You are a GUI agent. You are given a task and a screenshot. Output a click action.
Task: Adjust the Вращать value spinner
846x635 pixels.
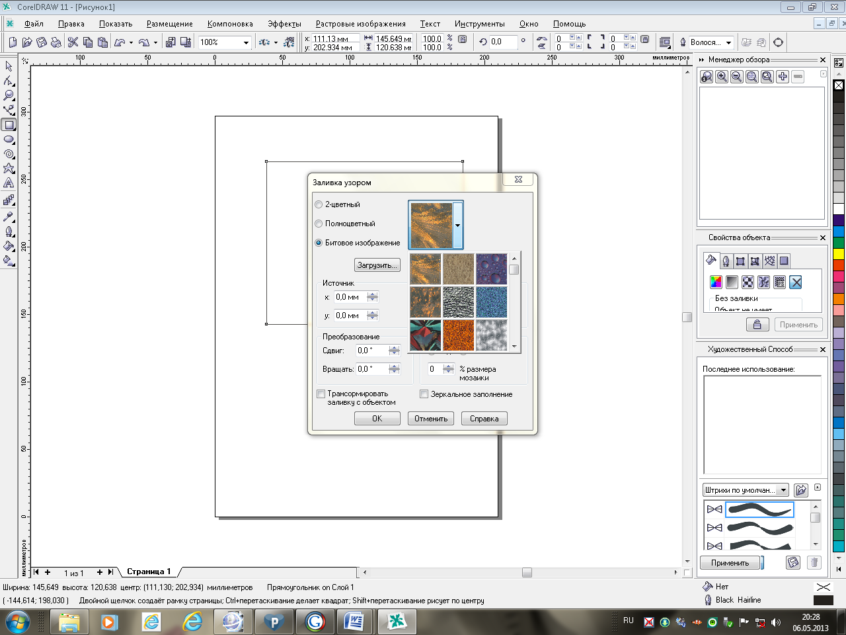(x=395, y=369)
